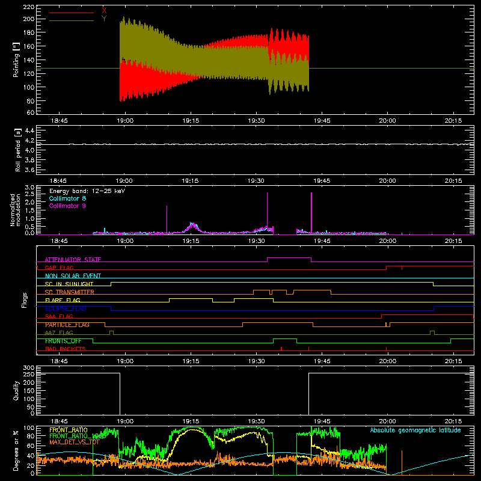This screenshot has width=481, height=481.
Task: Click the olive Y legend line sample
Action: coord(72,20)
